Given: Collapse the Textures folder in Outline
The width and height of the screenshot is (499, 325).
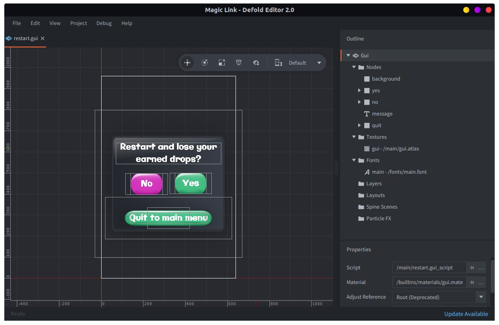Looking at the screenshot, I should (x=354, y=137).
